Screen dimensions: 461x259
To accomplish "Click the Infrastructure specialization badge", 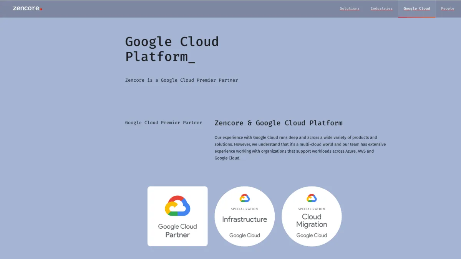I will click(245, 216).
